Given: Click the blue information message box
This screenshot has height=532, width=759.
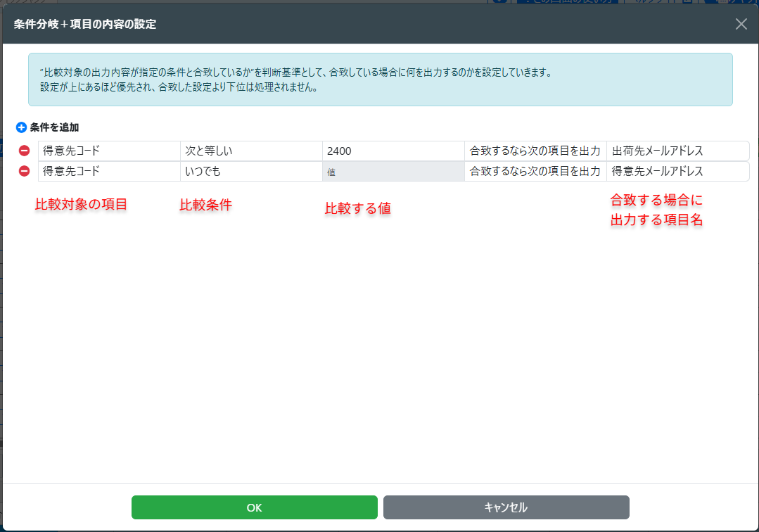Looking at the screenshot, I should point(380,80).
